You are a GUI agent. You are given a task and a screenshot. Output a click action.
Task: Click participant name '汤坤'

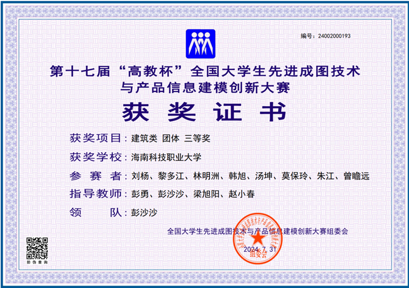click(264, 176)
